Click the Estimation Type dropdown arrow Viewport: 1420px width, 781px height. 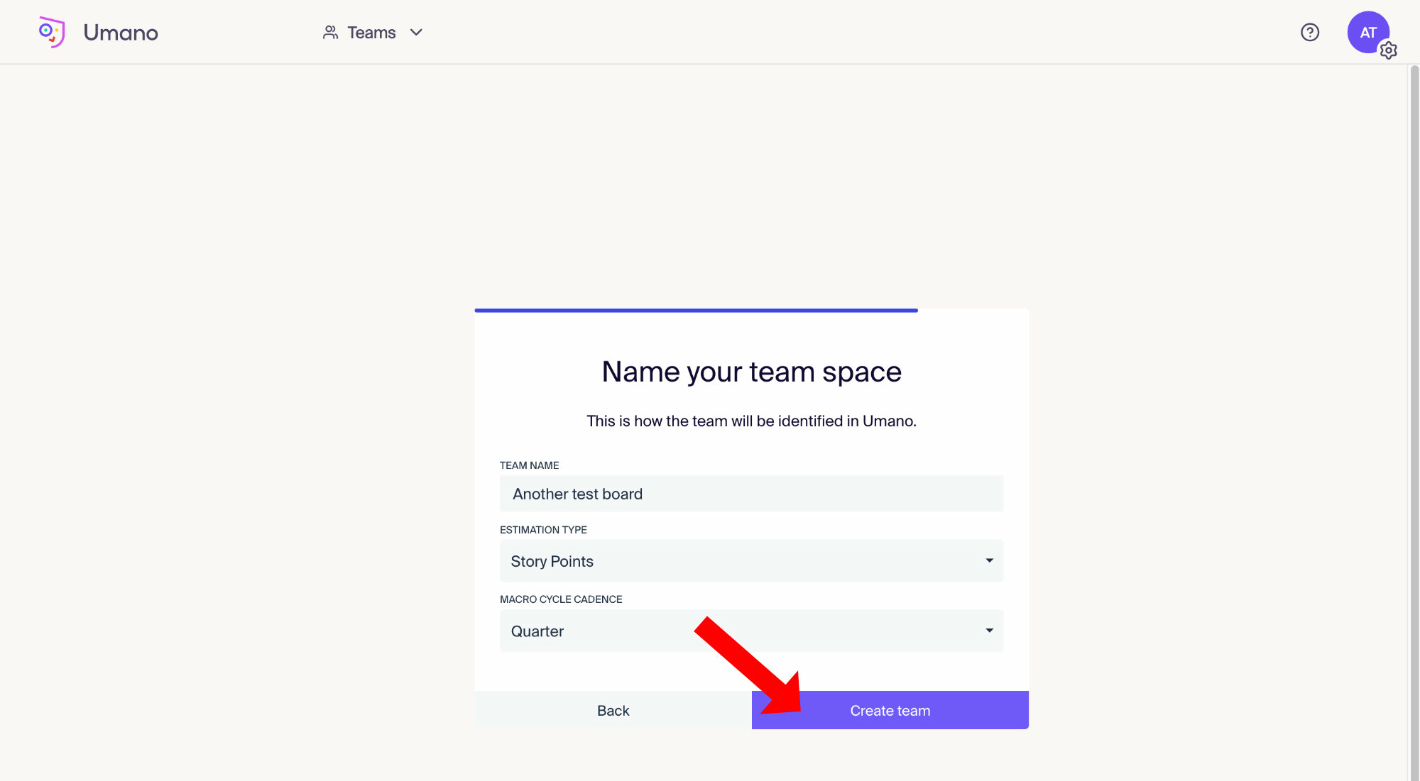tap(989, 561)
